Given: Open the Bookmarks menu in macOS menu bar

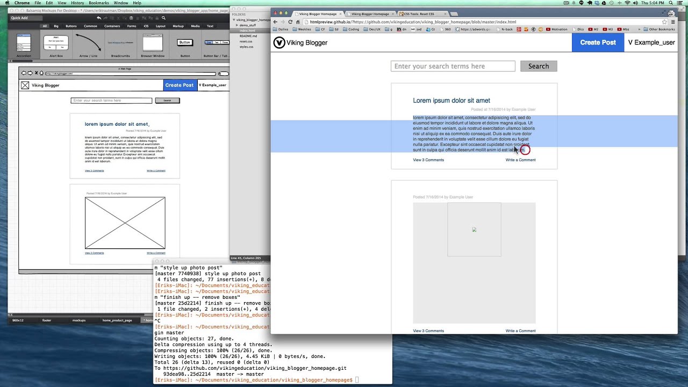Looking at the screenshot, I should pyautogui.click(x=98, y=3).
